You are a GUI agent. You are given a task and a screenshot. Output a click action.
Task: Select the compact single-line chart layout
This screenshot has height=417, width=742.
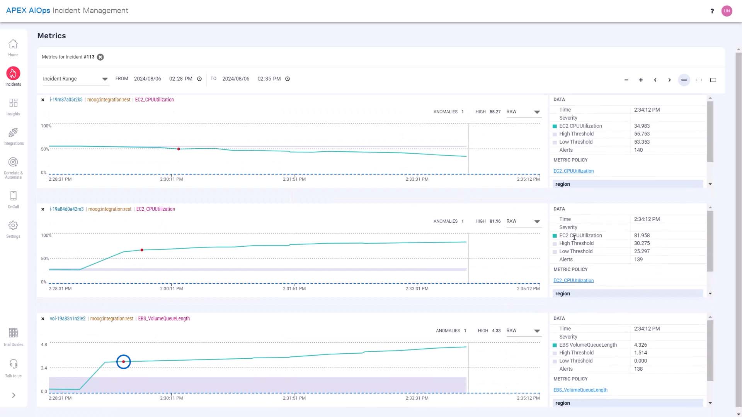click(x=684, y=80)
